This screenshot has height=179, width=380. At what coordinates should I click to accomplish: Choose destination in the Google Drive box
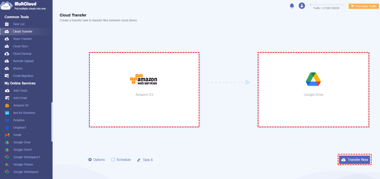pos(313,90)
